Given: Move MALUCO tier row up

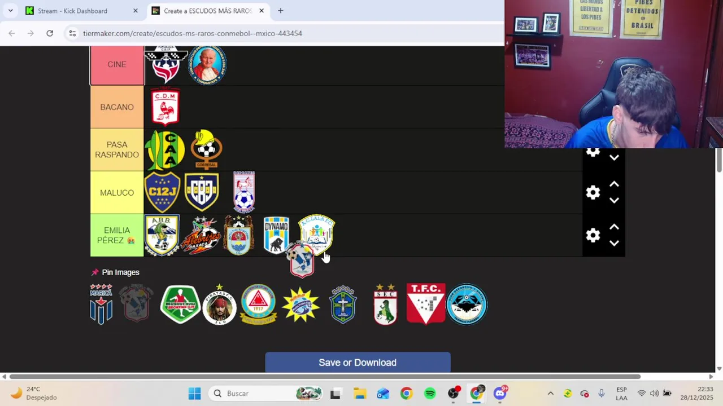Looking at the screenshot, I should click(614, 184).
